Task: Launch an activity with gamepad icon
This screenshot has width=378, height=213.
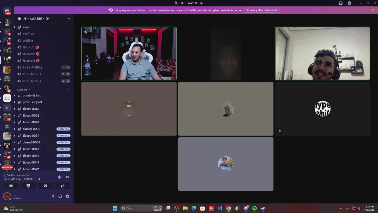Action: tap(45, 186)
